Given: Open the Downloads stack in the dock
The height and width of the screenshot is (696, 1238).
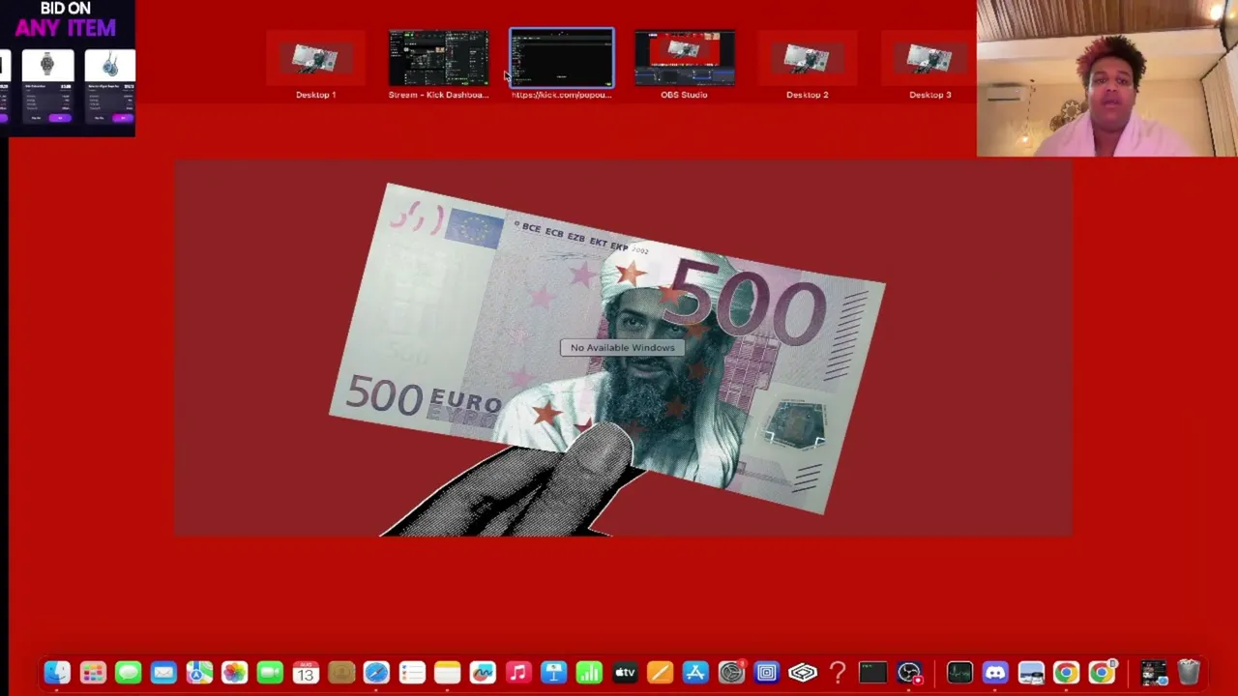Looking at the screenshot, I should pyautogui.click(x=1153, y=673).
